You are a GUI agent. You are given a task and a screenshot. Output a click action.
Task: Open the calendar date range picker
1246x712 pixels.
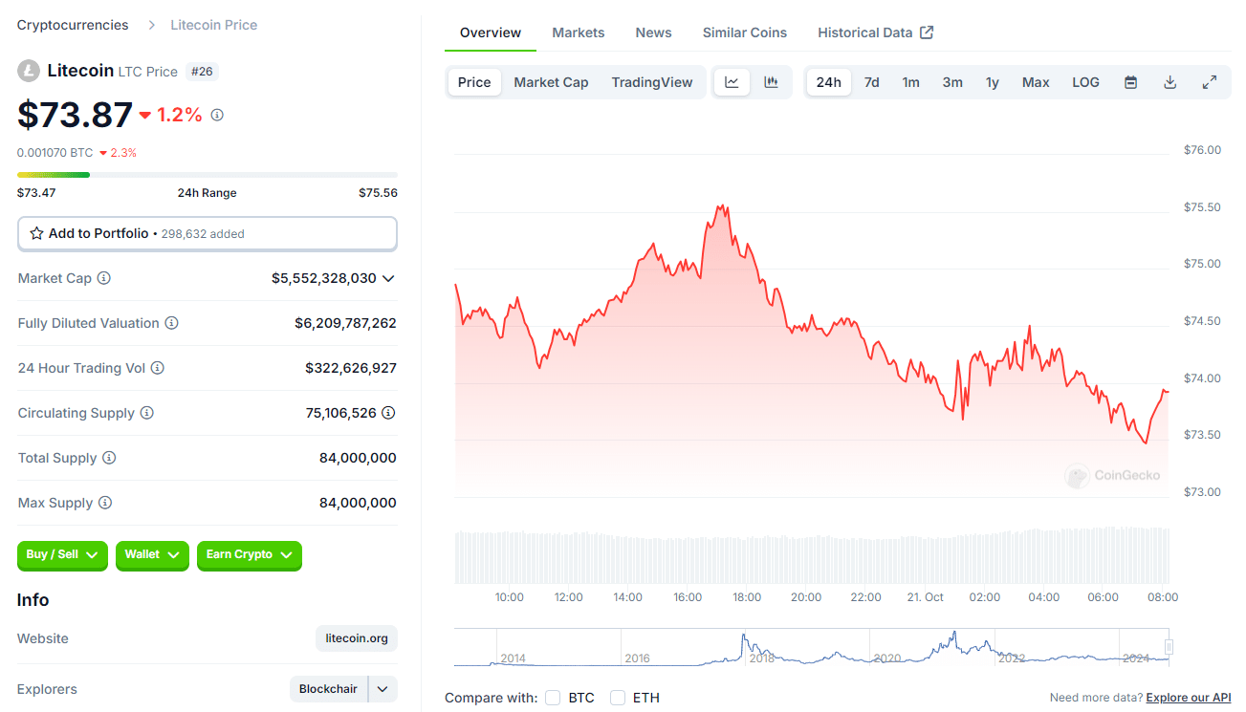(1130, 82)
